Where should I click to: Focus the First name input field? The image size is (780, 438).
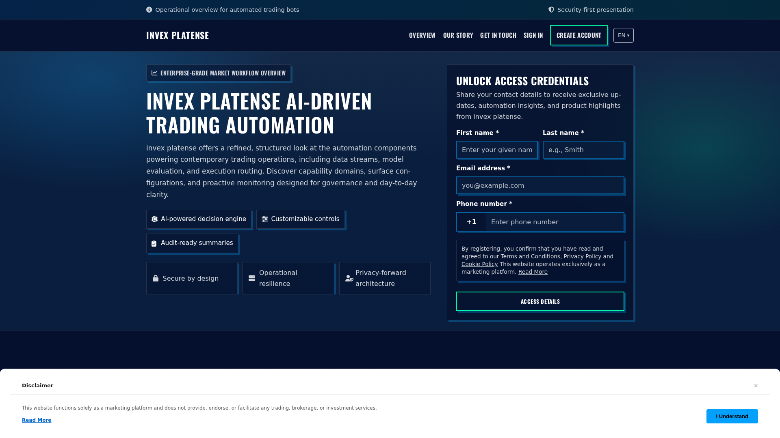pos(497,150)
